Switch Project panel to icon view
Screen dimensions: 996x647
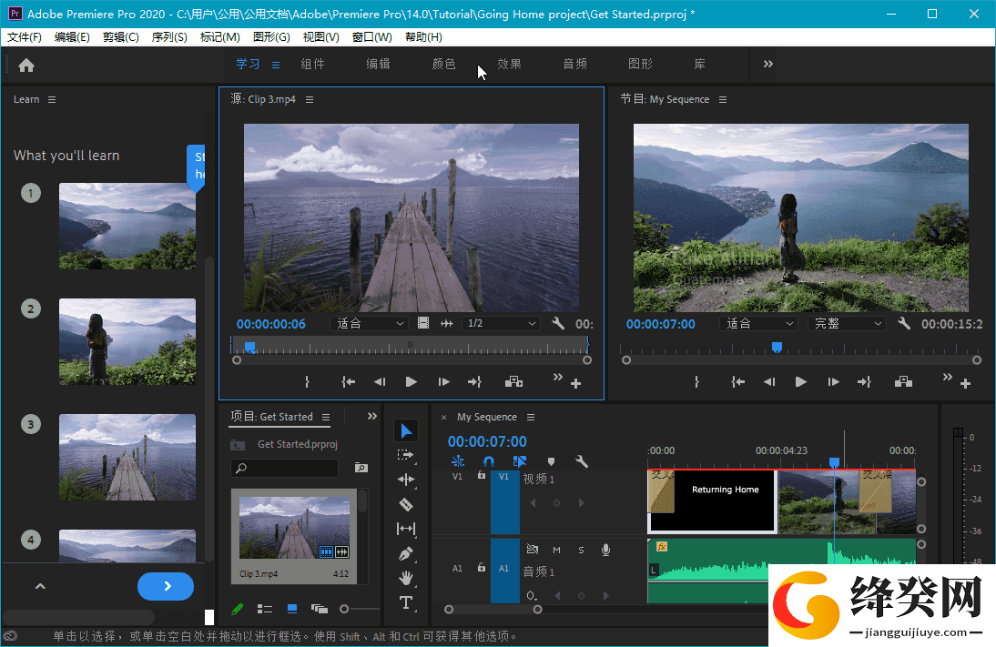coord(292,609)
